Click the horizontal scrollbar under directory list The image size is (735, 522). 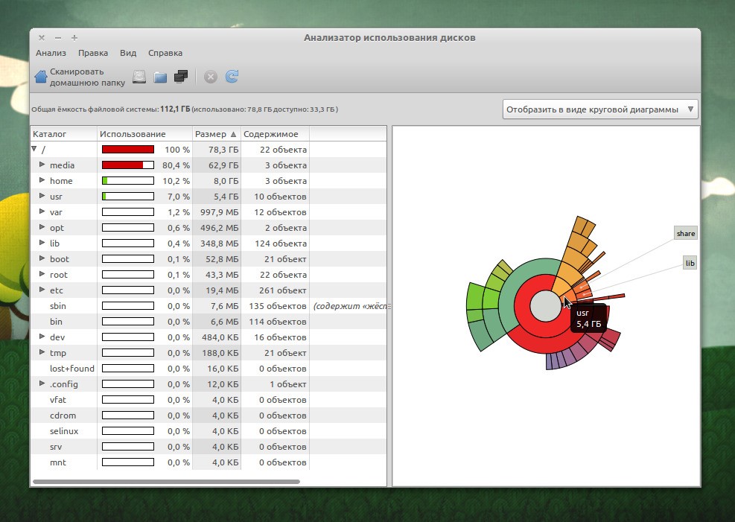point(166,482)
